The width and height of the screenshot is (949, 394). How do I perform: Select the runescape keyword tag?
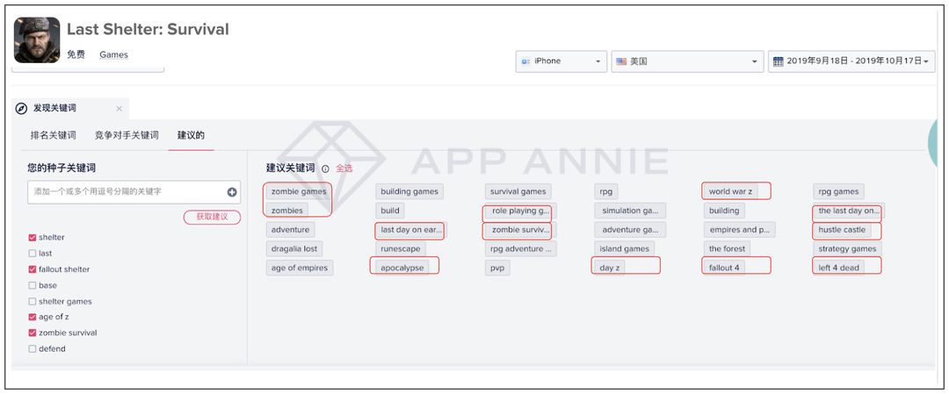401,249
